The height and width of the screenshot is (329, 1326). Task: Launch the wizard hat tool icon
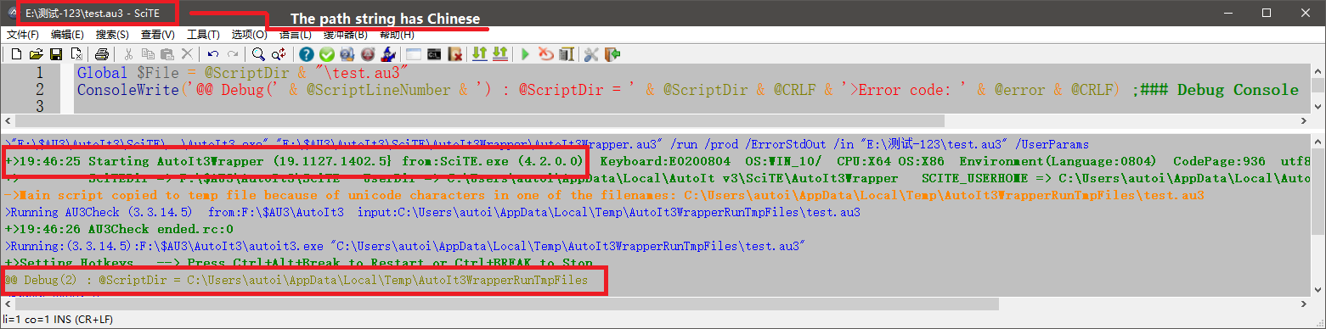[x=388, y=54]
